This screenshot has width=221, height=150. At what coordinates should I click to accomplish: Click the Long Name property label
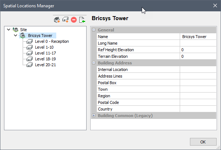tap(107, 43)
